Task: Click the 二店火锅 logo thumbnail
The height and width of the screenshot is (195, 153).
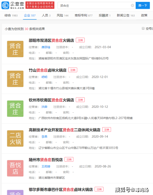Action: (15, 139)
